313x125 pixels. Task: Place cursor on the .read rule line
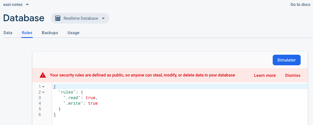80,98
